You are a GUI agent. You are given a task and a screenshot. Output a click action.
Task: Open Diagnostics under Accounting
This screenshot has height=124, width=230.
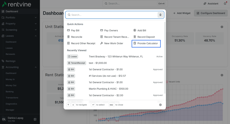(11, 104)
